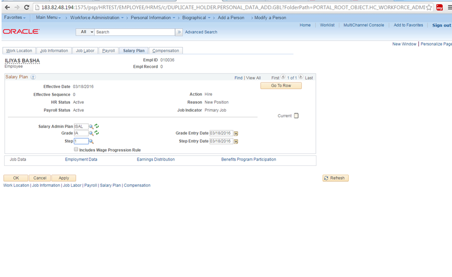Open Advanced Search link
This screenshot has width=452, height=277.
201,32
